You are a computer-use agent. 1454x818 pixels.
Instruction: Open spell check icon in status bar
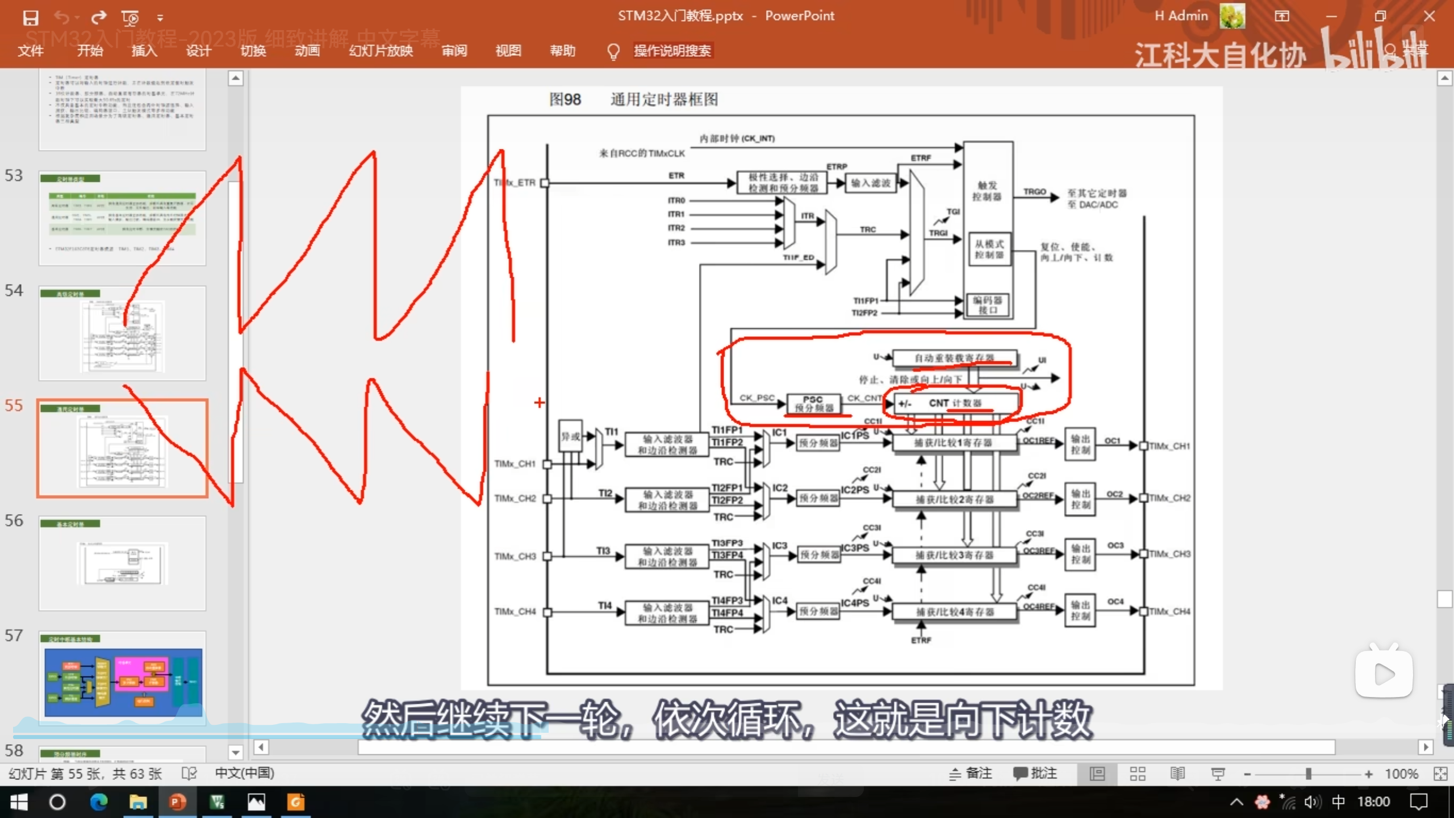[x=189, y=774]
